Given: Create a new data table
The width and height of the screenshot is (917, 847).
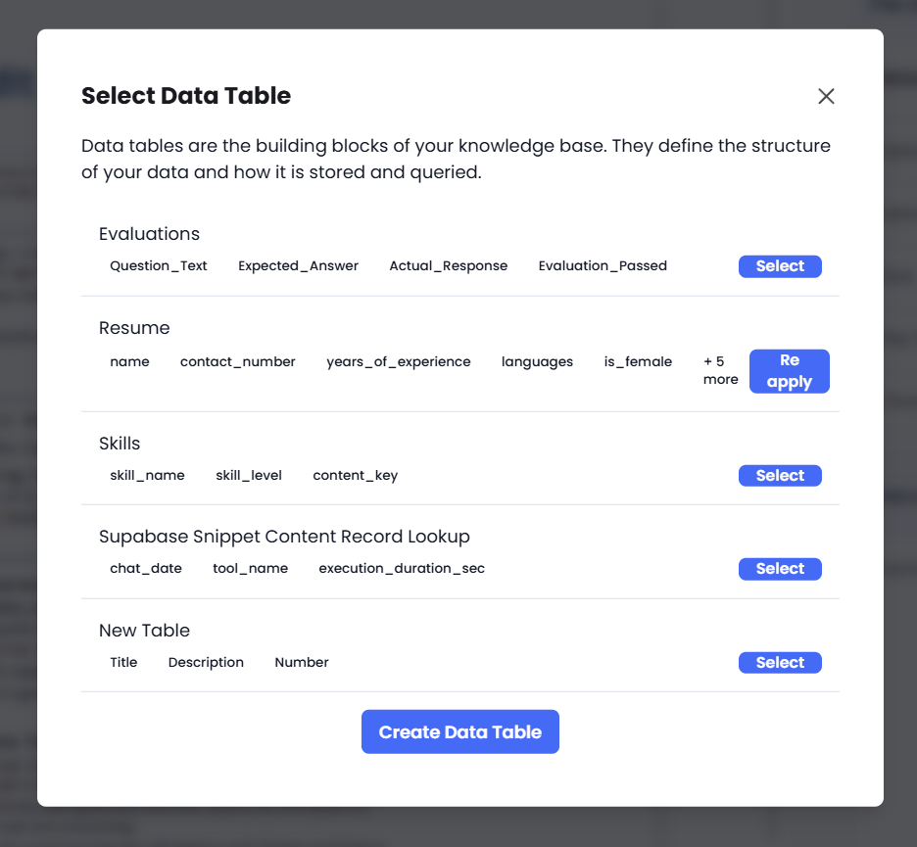Looking at the screenshot, I should click(x=459, y=731).
